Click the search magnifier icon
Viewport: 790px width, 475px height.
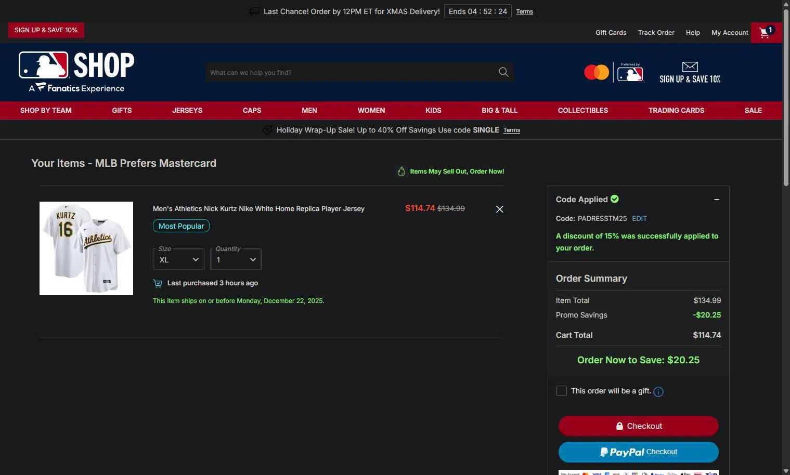(503, 72)
